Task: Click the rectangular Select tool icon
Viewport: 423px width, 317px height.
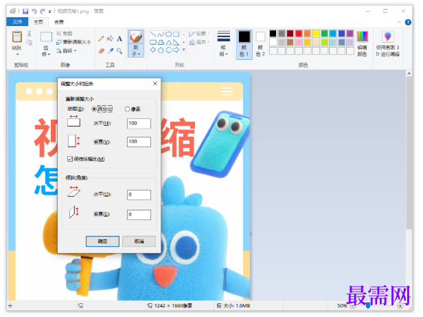Action: pyautogui.click(x=46, y=36)
